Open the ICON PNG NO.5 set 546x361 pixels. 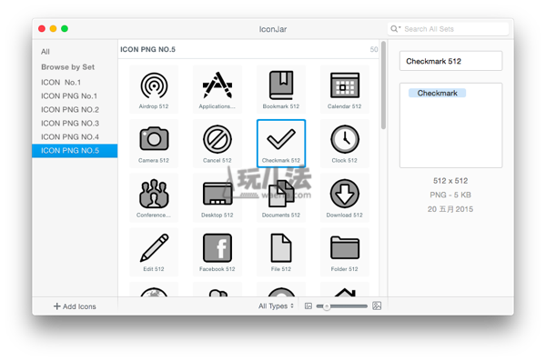coord(75,151)
